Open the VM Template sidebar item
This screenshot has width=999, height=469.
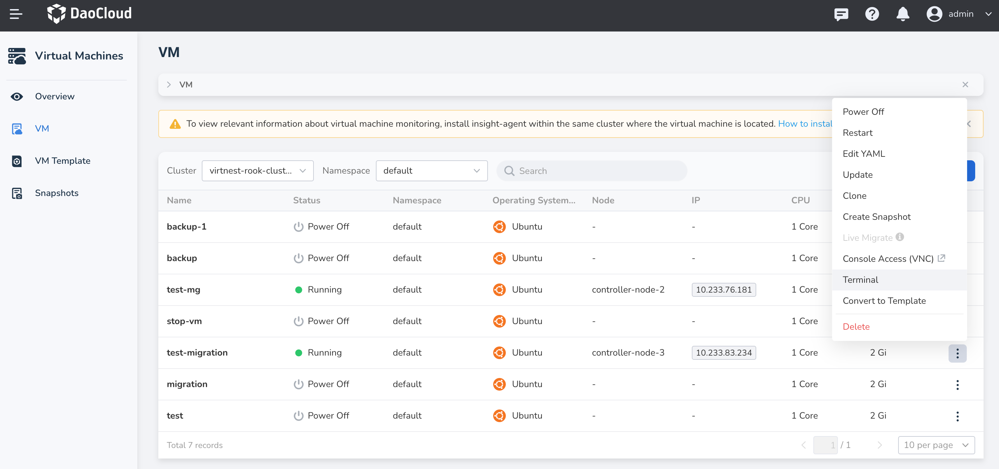pyautogui.click(x=62, y=161)
